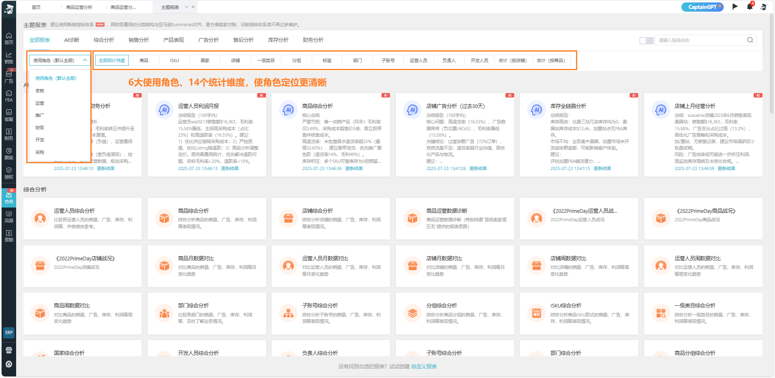Image resolution: width=775 pixels, height=378 pixels.
Task: Open the 流量 sidebar icon
Action: tap(9, 216)
